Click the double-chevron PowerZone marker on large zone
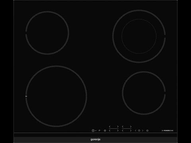This screenshot has height=143, width=191. 26,96
